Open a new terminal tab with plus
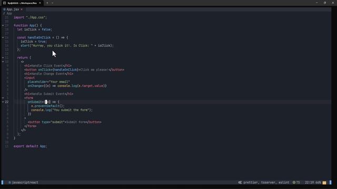337x189 pixels. [47, 3]
